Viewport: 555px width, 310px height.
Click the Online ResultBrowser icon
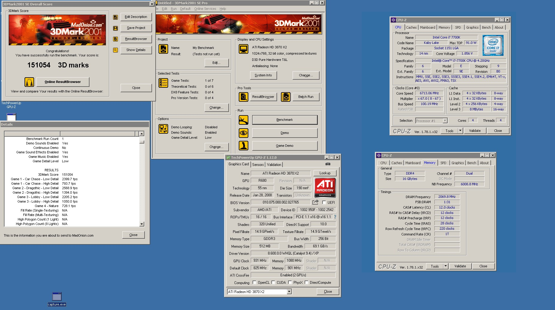(29, 82)
